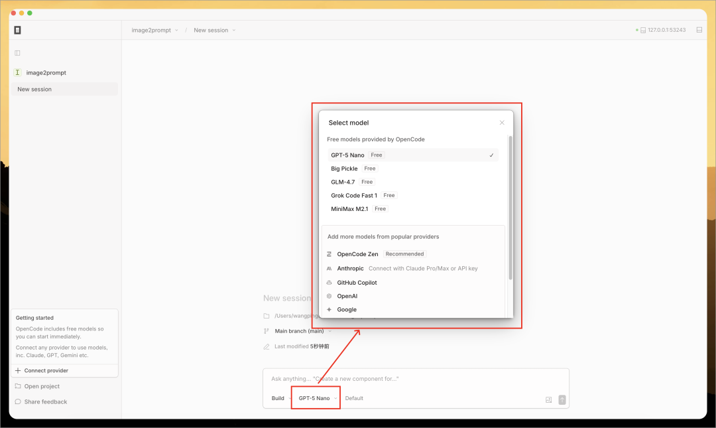The height and width of the screenshot is (428, 716).
Task: Select the GLM-4.7 model
Action: [x=412, y=182]
